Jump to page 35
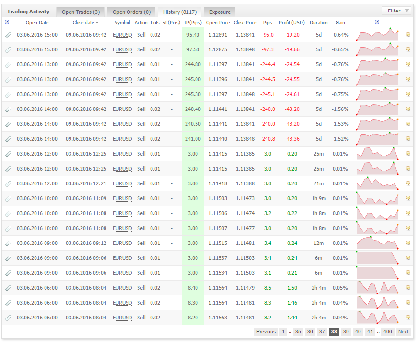418x342 pixels. point(298,331)
